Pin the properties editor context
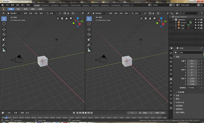This screenshot has height=123, width=204. pyautogui.click(x=201, y=48)
